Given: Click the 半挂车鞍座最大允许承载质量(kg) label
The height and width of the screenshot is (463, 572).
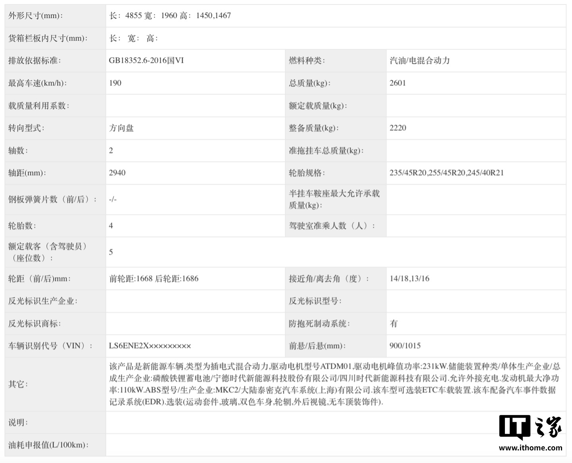Looking at the screenshot, I should pos(334,199).
